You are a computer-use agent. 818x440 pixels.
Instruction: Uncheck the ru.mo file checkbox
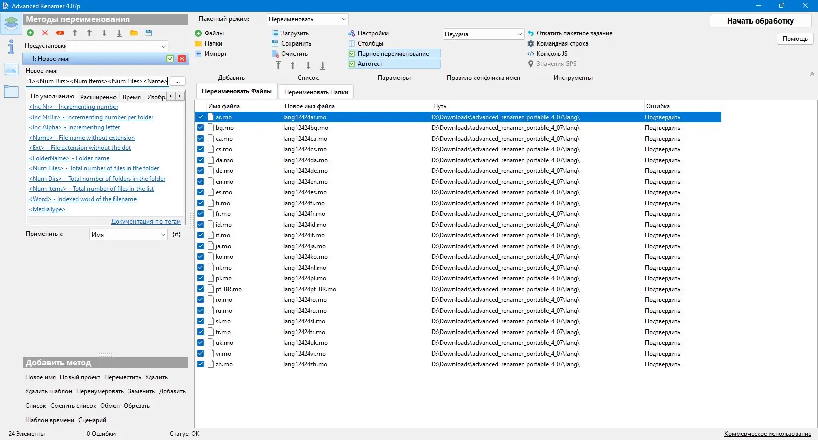[200, 311]
